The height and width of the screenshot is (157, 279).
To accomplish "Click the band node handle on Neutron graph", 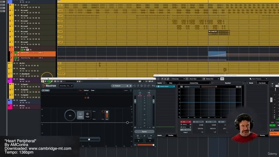I will pyautogui.click(x=127, y=123).
